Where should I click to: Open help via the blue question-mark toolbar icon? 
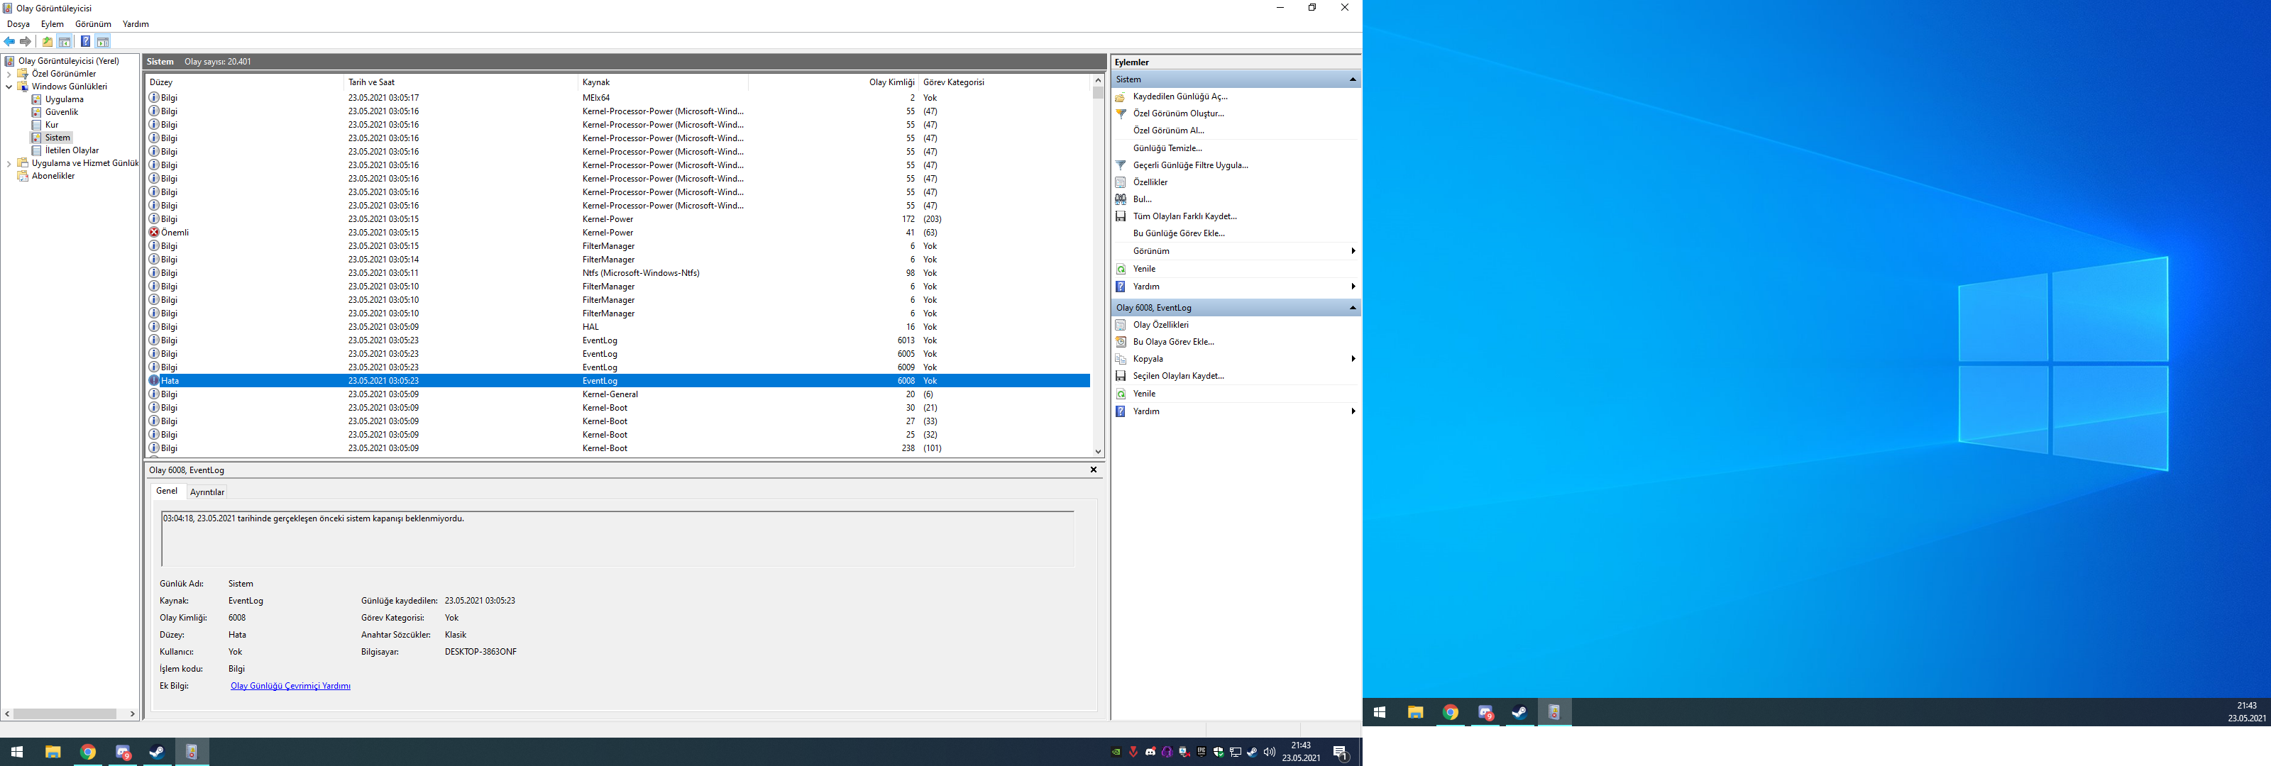[85, 41]
